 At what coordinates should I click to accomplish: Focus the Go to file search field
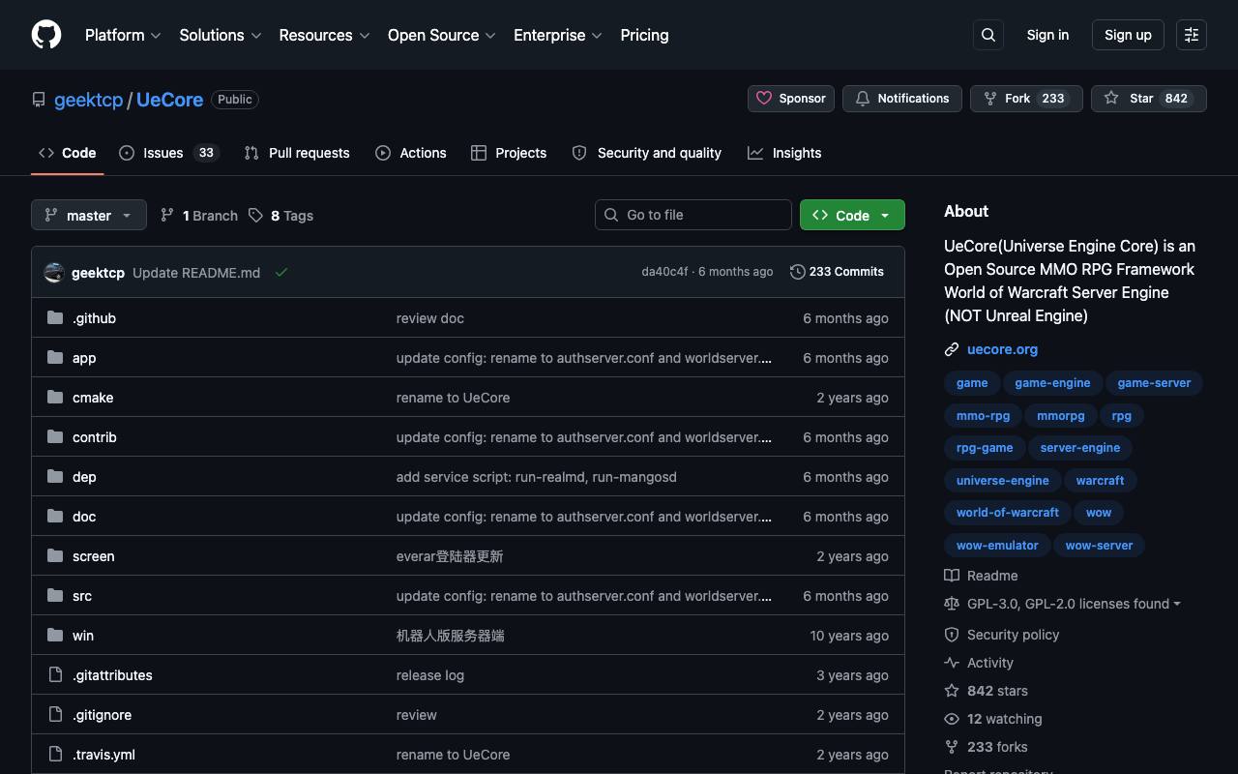click(693, 215)
